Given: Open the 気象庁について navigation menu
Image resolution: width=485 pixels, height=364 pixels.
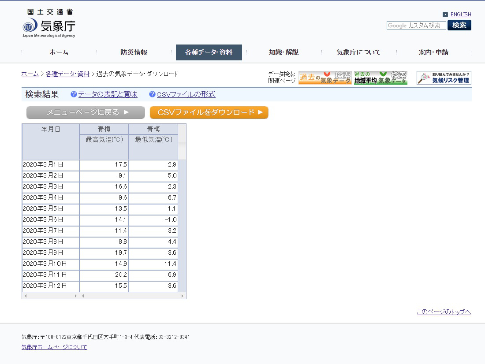Looking at the screenshot, I should point(358,52).
